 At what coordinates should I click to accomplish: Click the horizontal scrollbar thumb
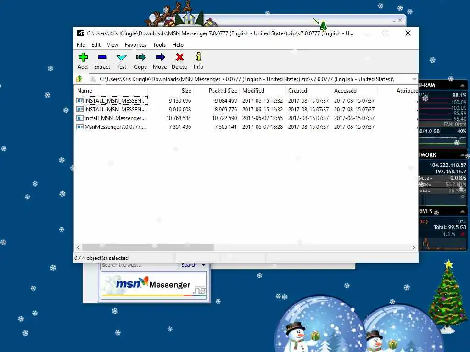[x=148, y=247]
